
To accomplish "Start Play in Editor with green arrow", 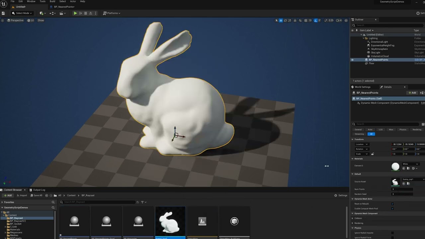I will tap(75, 13).
